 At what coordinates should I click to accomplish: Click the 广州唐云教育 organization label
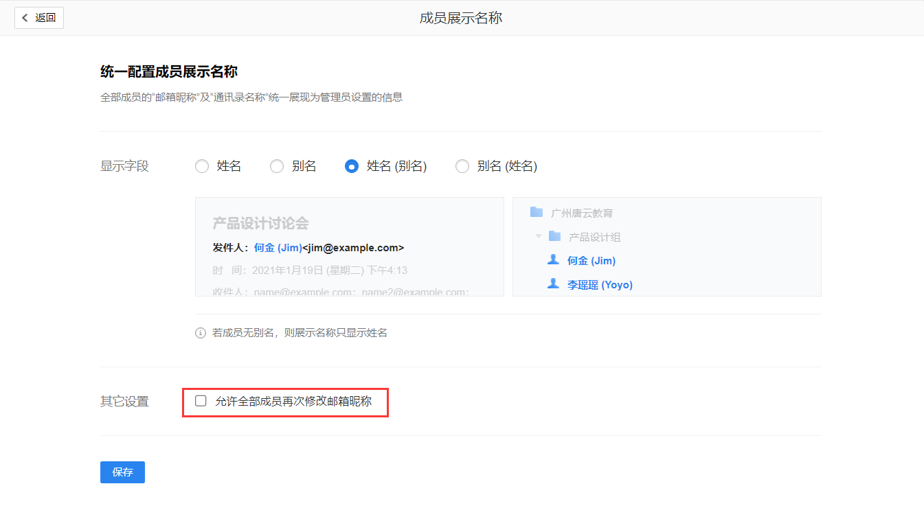[581, 213]
